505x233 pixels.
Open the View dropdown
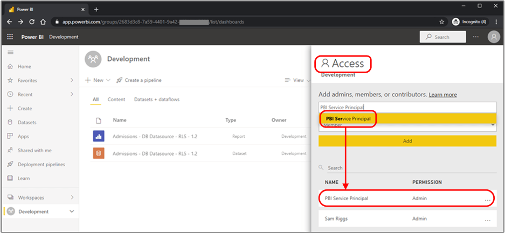tap(298, 80)
